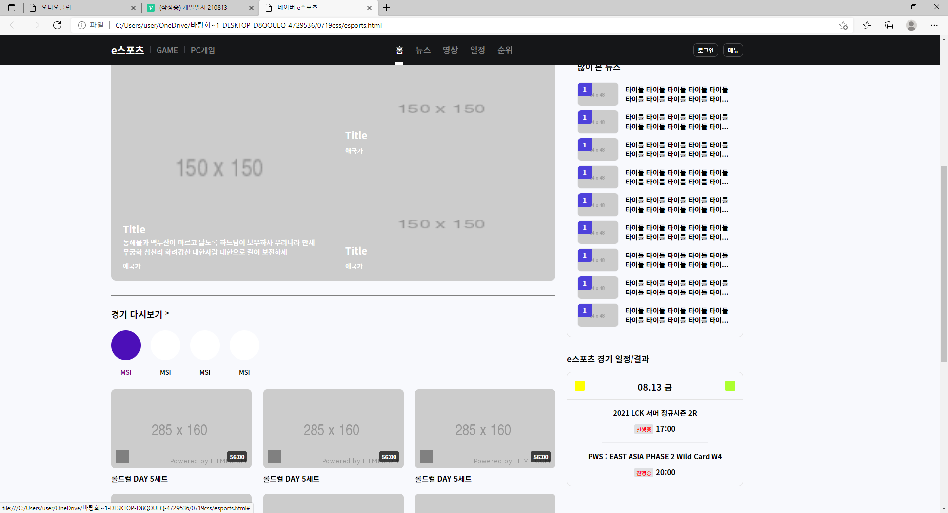Select the purple MSI league circle

point(126,345)
